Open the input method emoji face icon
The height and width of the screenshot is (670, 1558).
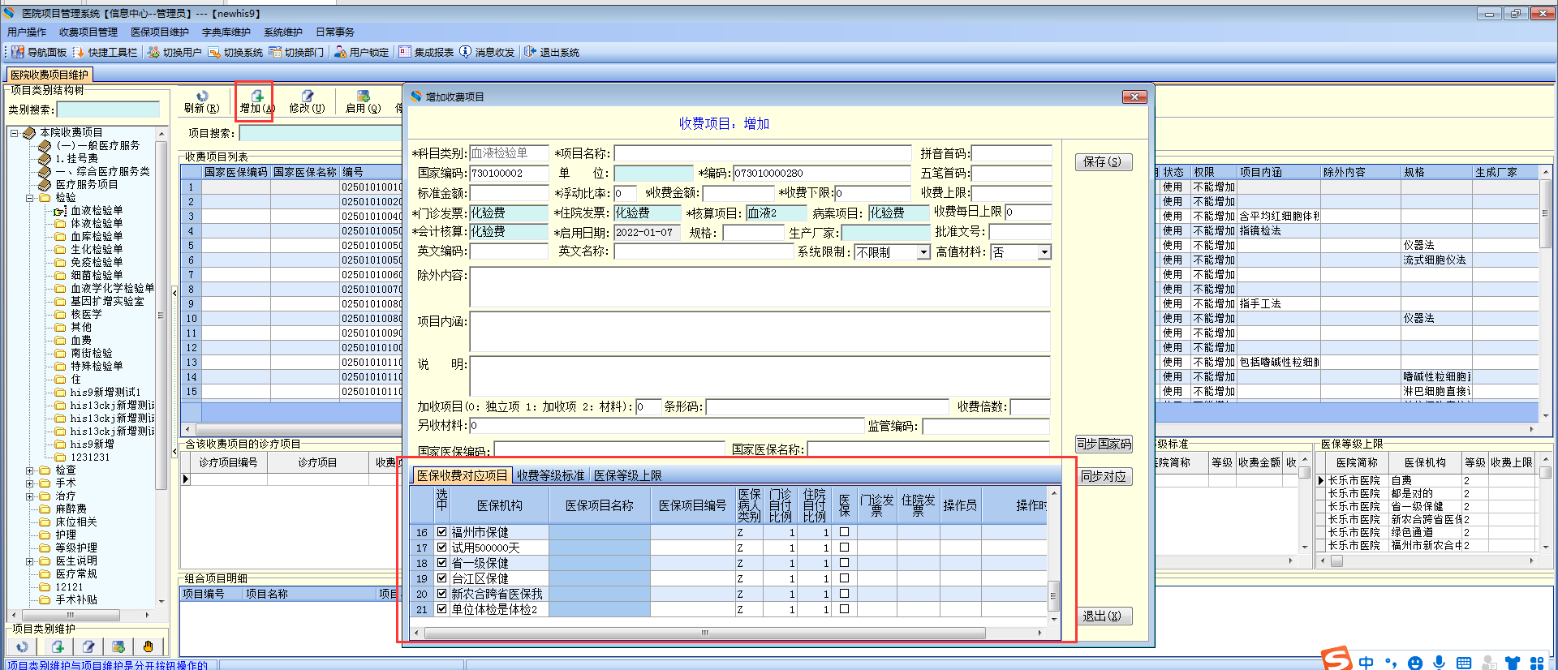tap(1415, 663)
